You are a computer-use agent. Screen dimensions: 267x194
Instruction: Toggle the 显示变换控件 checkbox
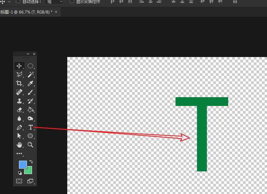tap(72, 2)
